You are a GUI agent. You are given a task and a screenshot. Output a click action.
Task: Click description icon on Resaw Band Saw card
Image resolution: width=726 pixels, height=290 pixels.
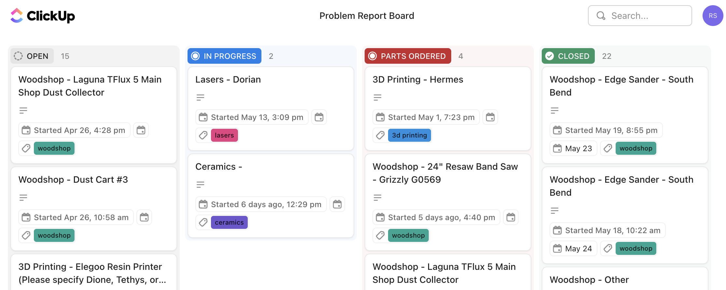click(x=377, y=197)
